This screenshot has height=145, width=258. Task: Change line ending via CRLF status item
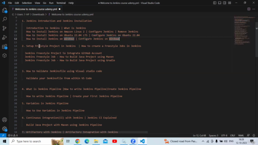[233, 135]
